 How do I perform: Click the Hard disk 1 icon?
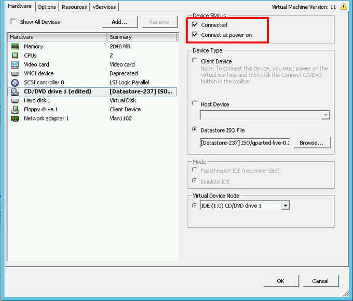pyautogui.click(x=15, y=100)
